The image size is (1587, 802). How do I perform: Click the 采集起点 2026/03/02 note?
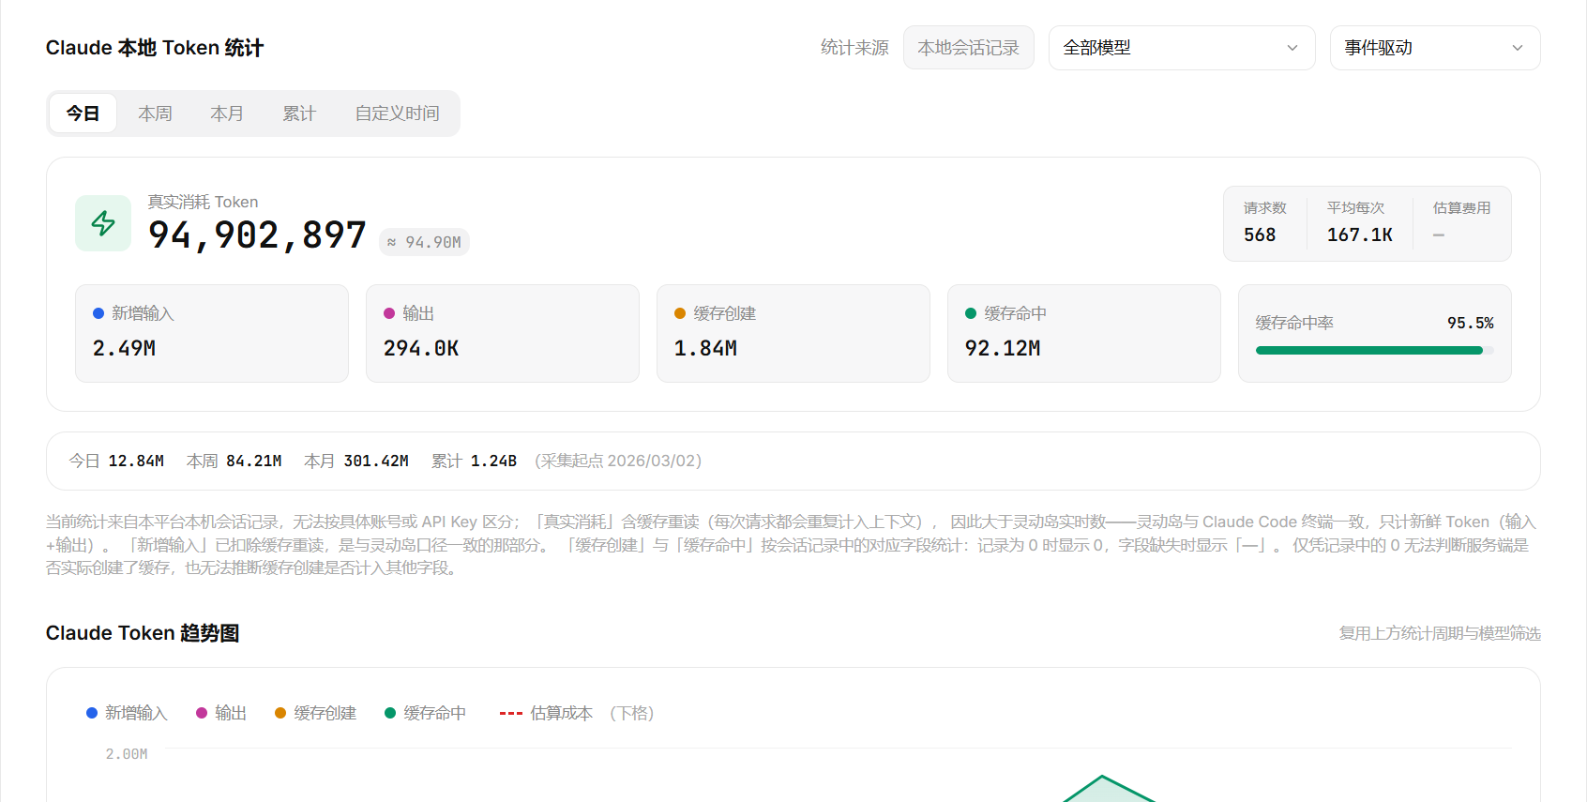pos(618,461)
